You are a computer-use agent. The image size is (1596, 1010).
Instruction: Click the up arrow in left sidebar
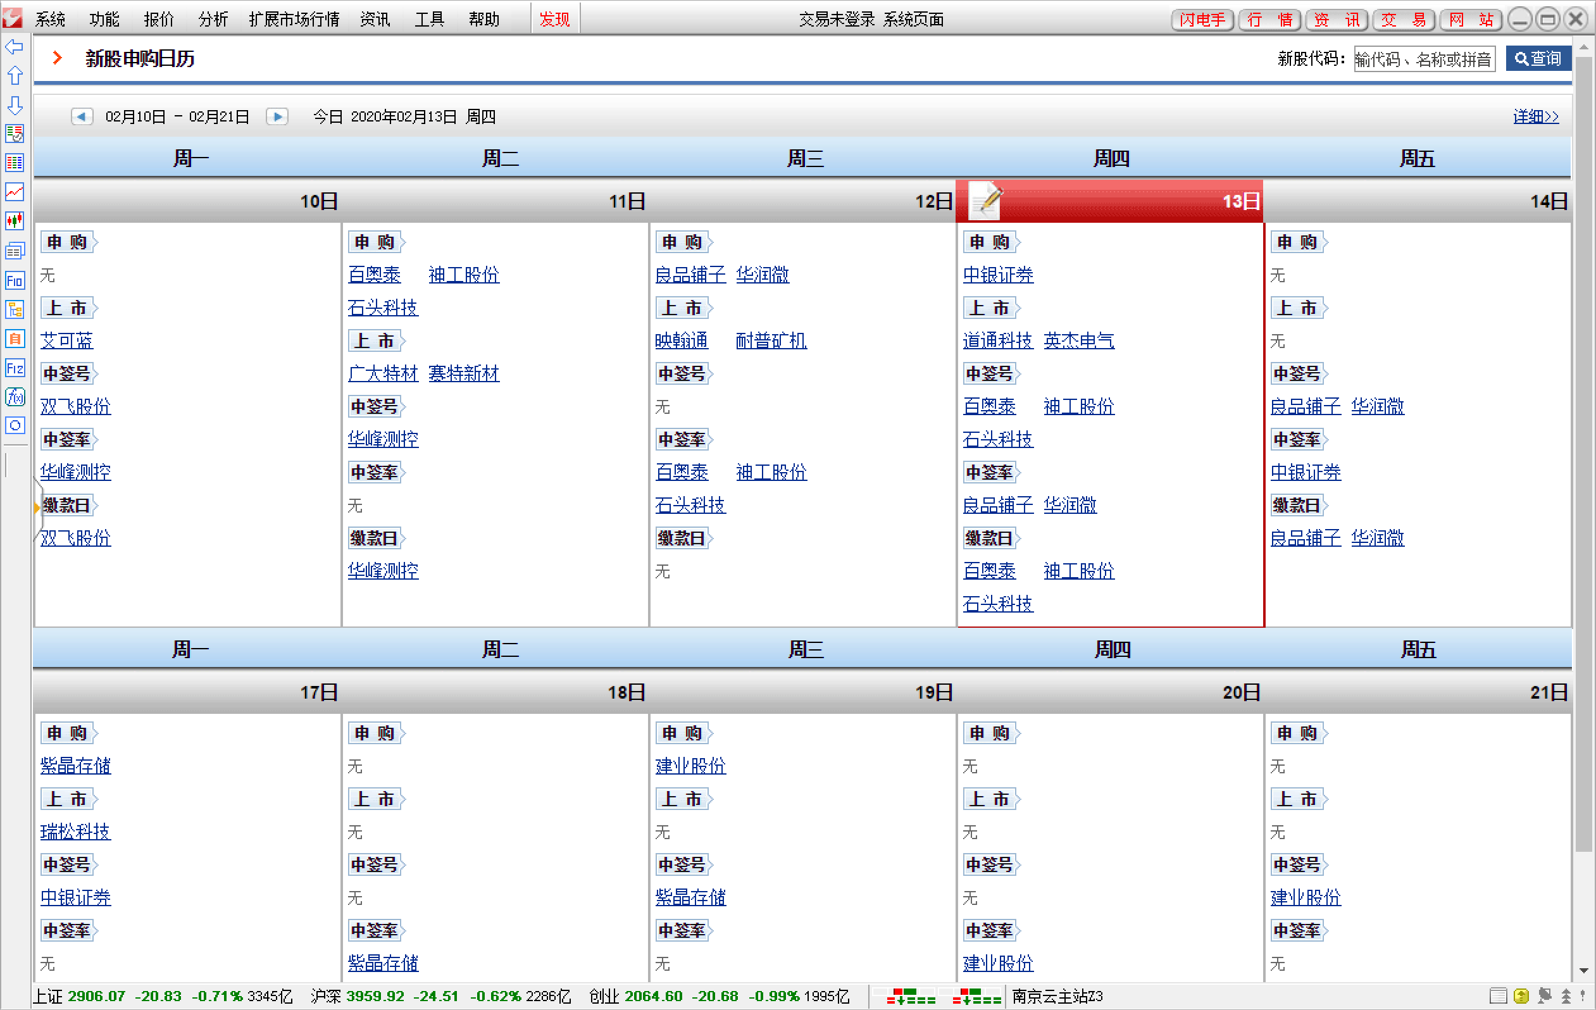14,75
